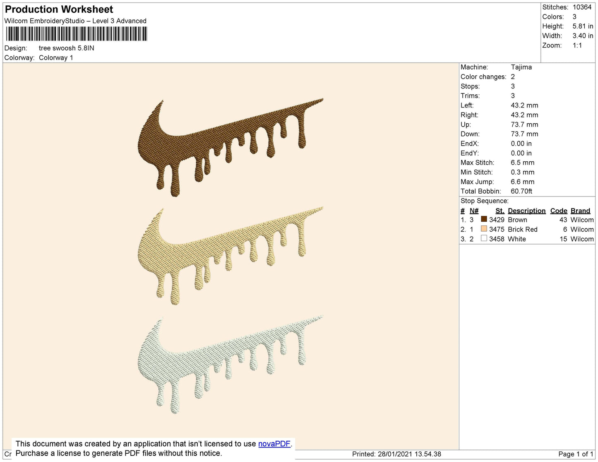The image size is (598, 462).
Task: Click the Right value "43.2 mm"
Action: click(525, 115)
